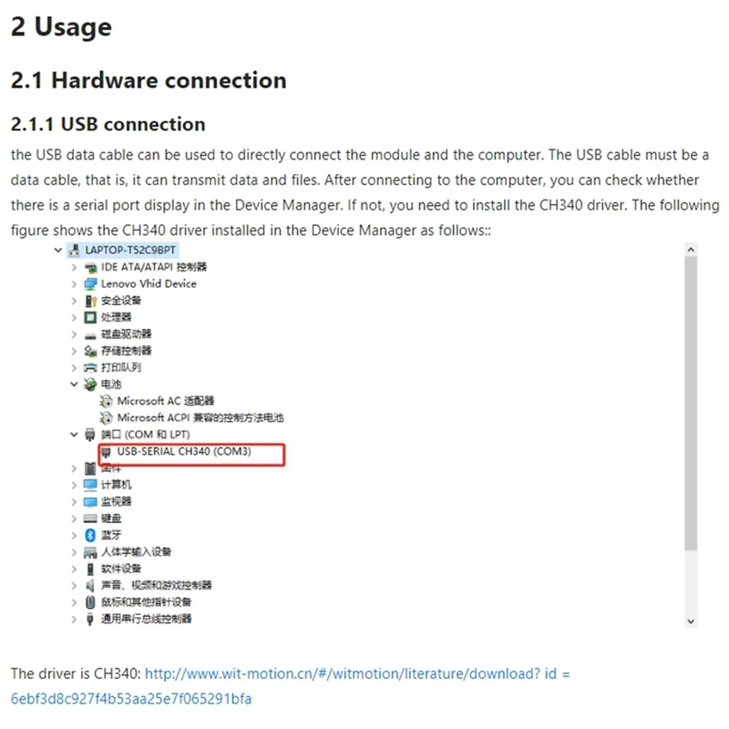Click the scrollbar down arrow
This screenshot has width=729, height=729.
pyautogui.click(x=691, y=621)
